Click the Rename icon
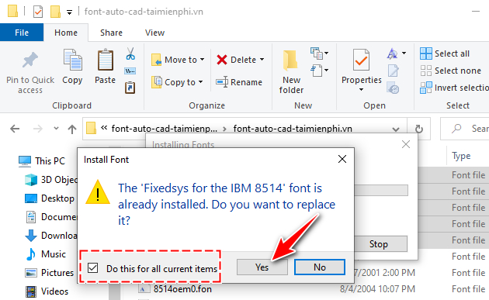Screen dimensions: 489x300 222,82
